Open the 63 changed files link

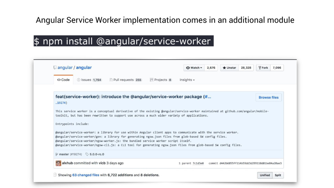pyautogui.click(x=86, y=175)
